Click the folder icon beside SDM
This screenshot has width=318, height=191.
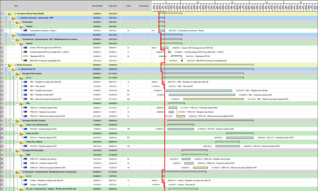pos(21,155)
